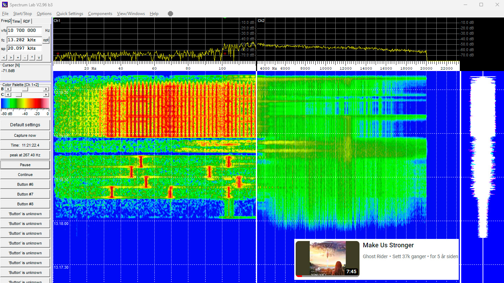Click the '>' frequency shift right button
The image size is (504, 283).
[x=11, y=57]
